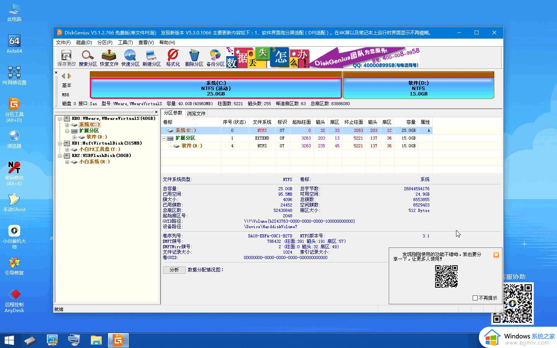Open the 分区(P) menu

(x=105, y=43)
